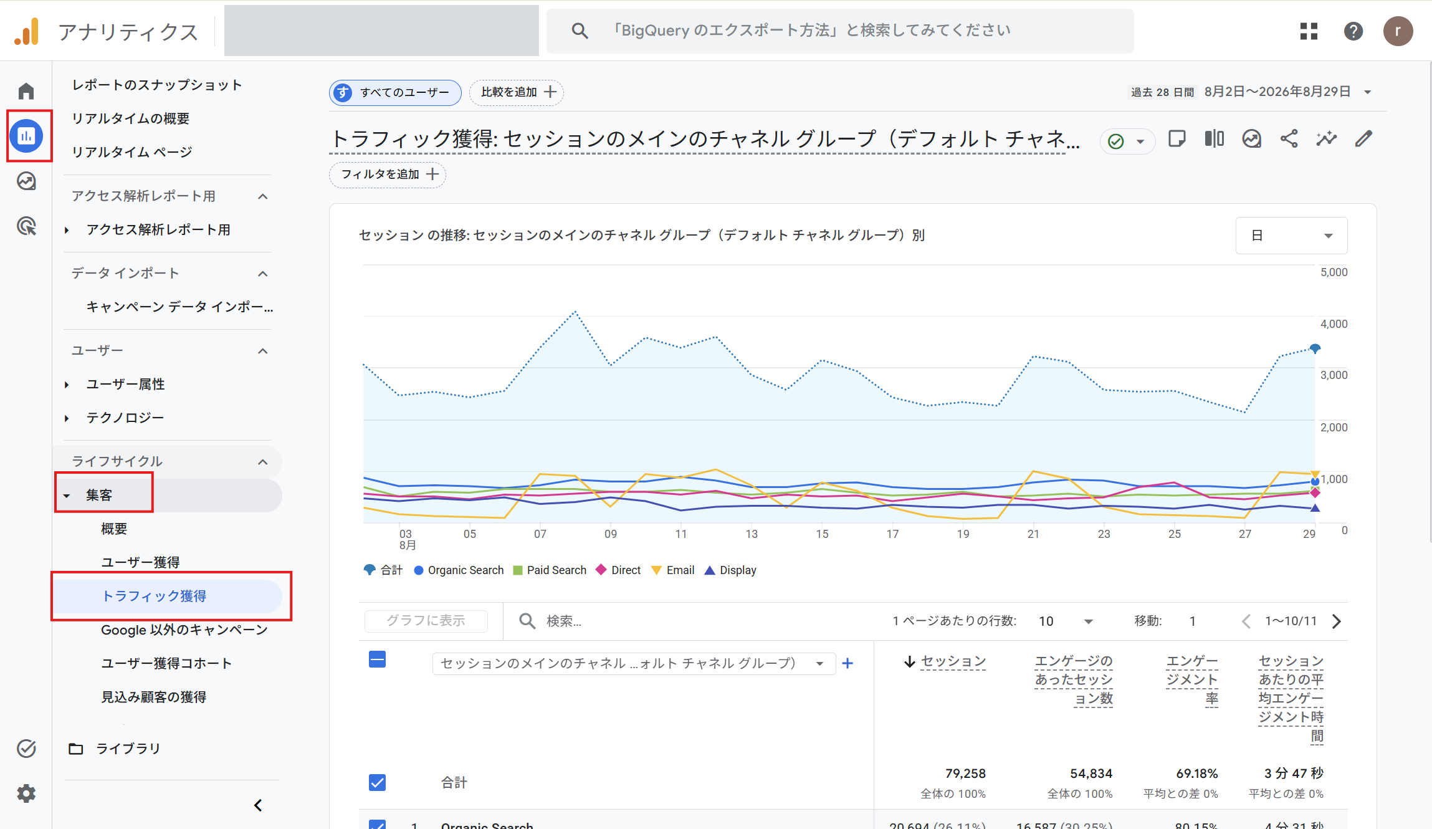Go to next table page arrow

point(1337,621)
